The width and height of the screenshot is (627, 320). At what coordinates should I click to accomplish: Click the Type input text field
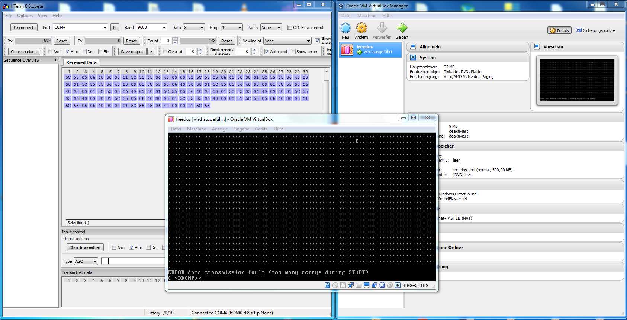tap(133, 261)
